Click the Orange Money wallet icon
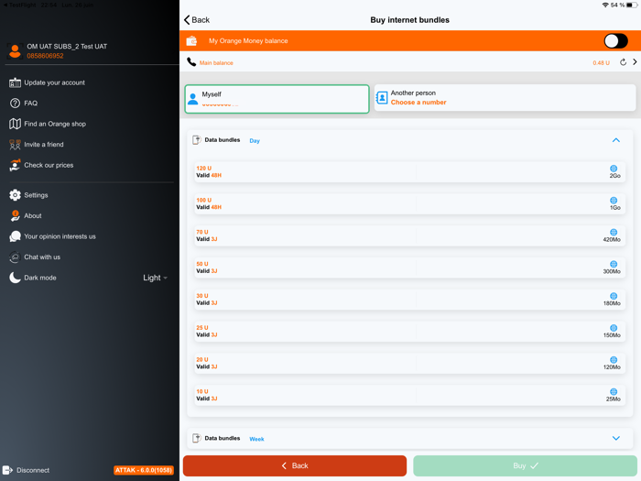This screenshot has width=641, height=481. [191, 41]
